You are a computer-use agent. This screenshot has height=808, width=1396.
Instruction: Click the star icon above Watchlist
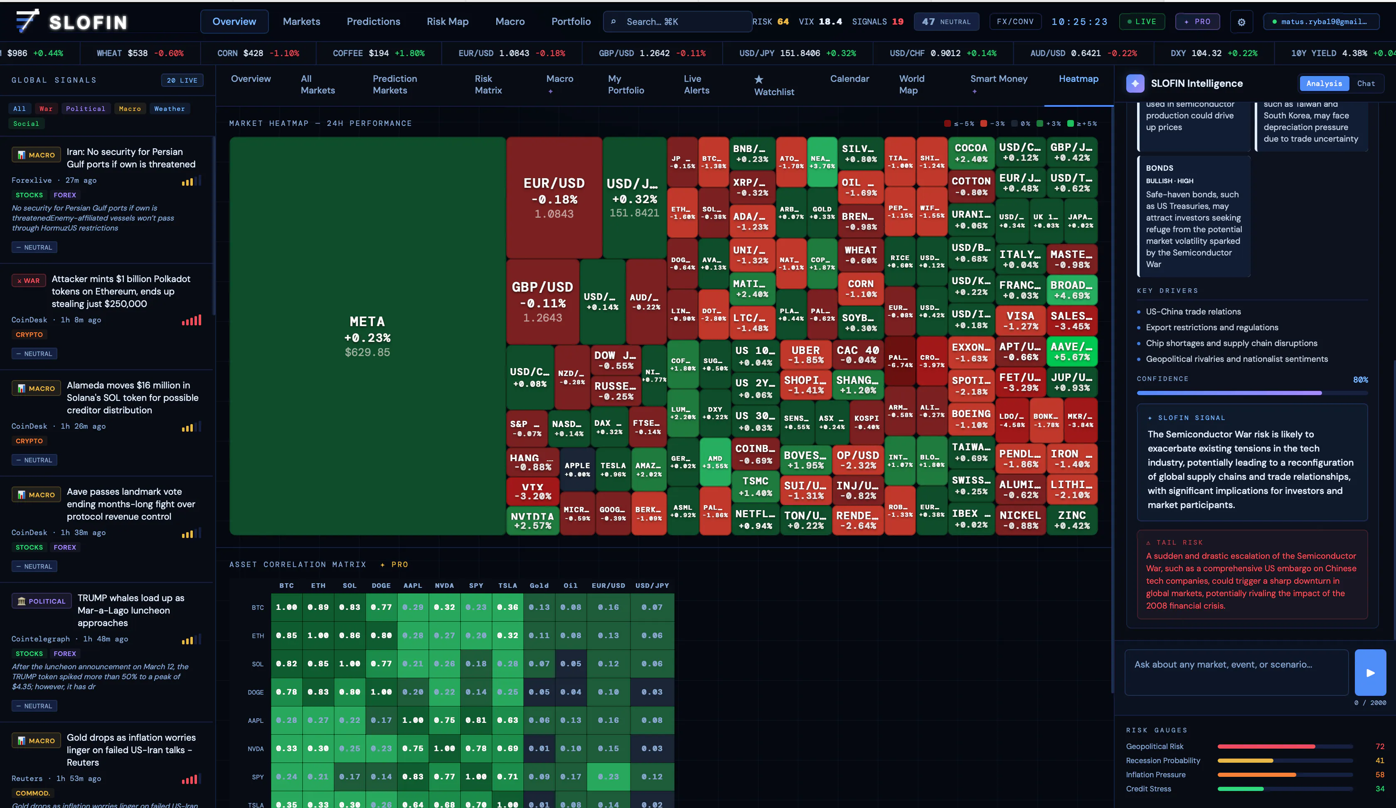pos(759,79)
